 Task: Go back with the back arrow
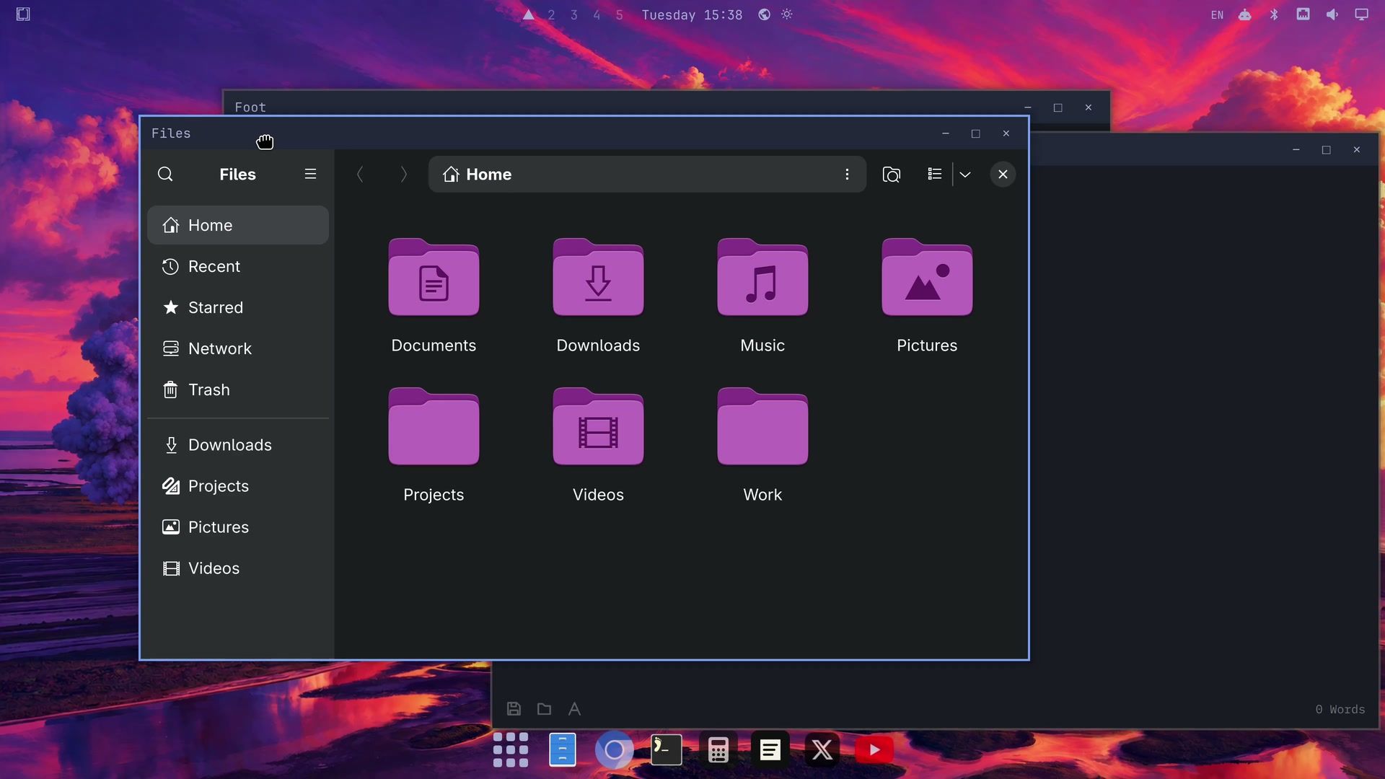360,175
